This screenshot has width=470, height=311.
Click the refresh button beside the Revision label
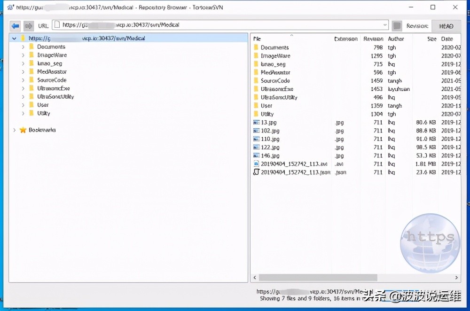(x=397, y=26)
